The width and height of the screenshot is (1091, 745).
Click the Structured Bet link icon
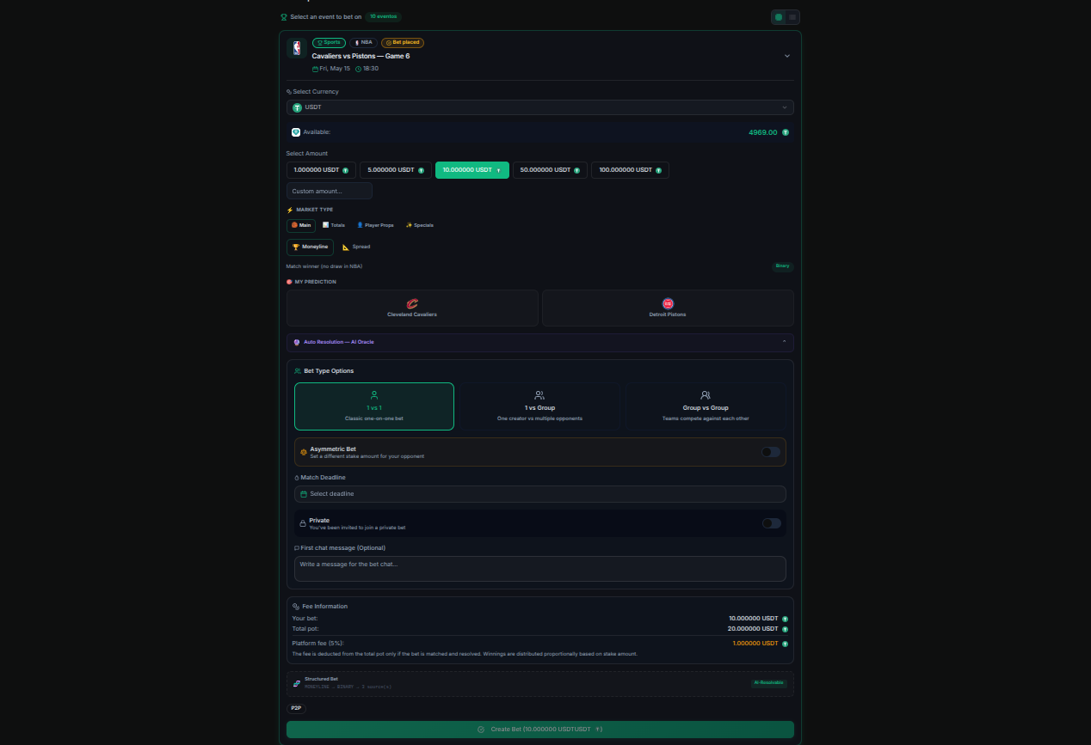(297, 683)
